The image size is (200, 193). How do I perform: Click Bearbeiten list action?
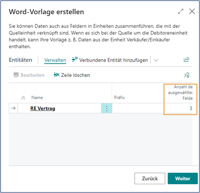[x=29, y=75]
